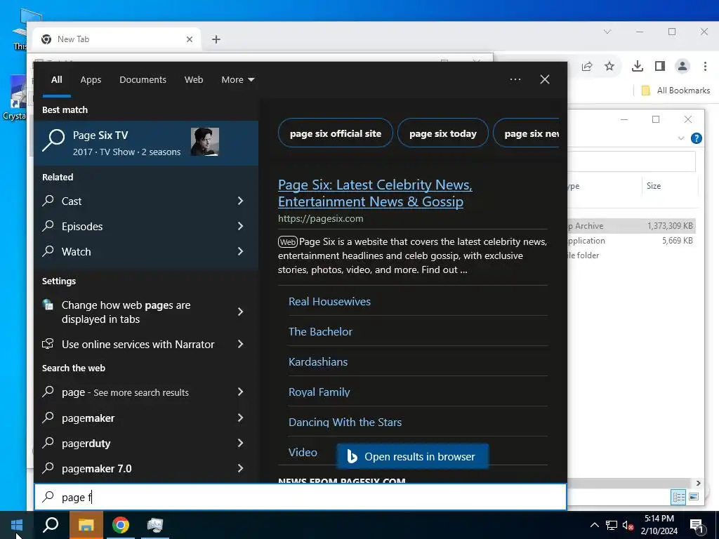
Task: Open the Page Six TV best match
Action: 146,142
